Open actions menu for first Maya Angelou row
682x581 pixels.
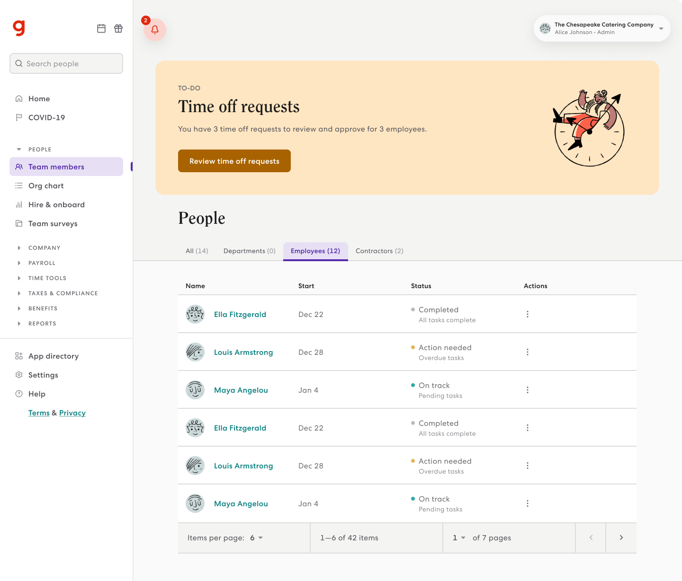click(x=528, y=390)
